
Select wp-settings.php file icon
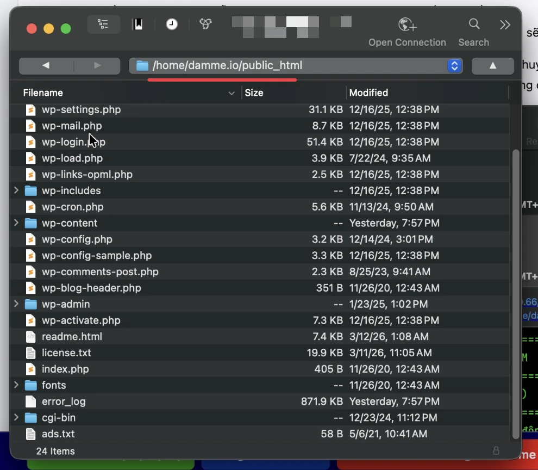(30, 109)
